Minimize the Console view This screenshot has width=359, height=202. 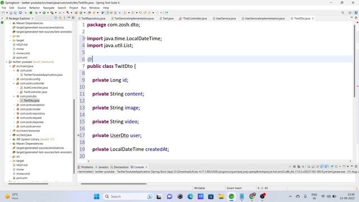click(352, 166)
